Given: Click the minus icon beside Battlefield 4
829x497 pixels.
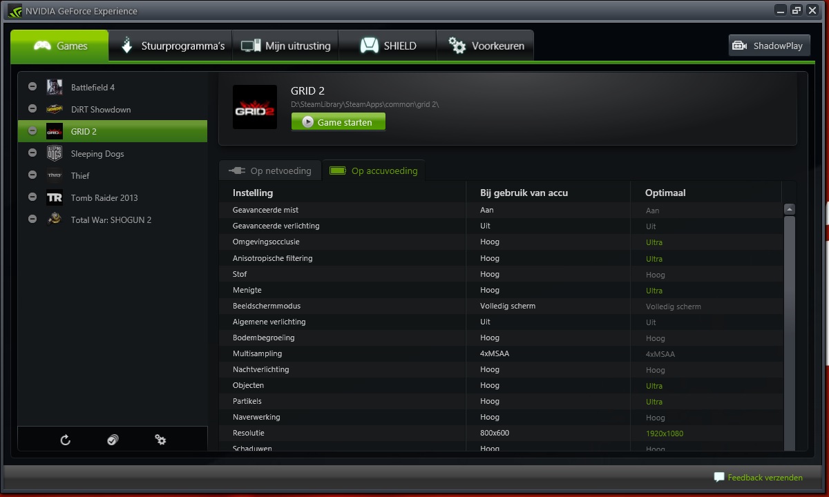Looking at the screenshot, I should pyautogui.click(x=32, y=86).
